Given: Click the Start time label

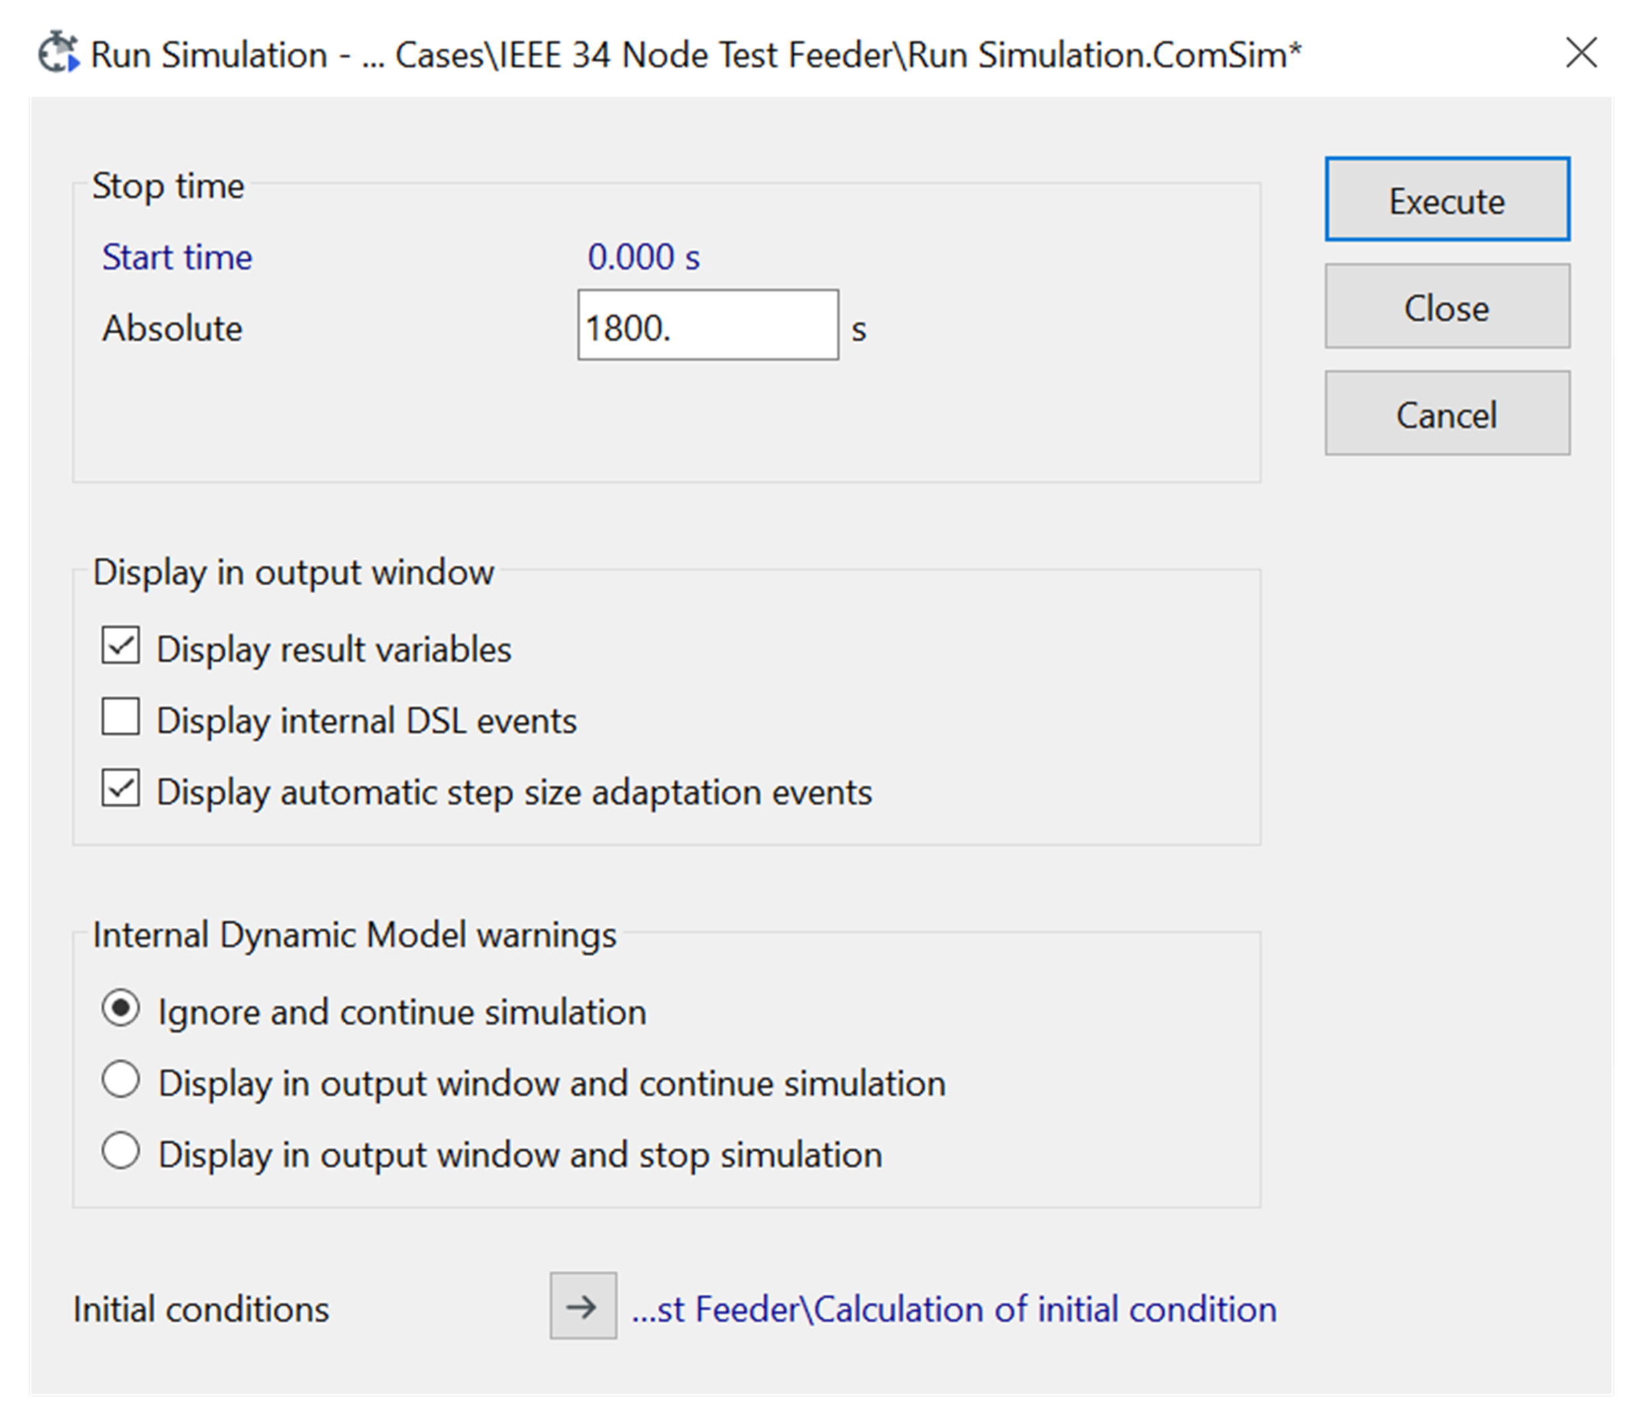Looking at the screenshot, I should coord(177,257).
